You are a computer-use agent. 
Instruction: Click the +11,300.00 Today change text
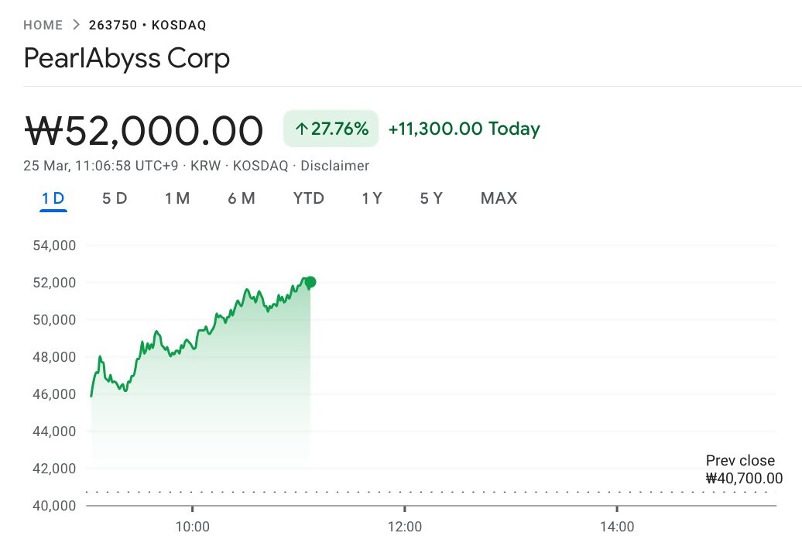(464, 129)
